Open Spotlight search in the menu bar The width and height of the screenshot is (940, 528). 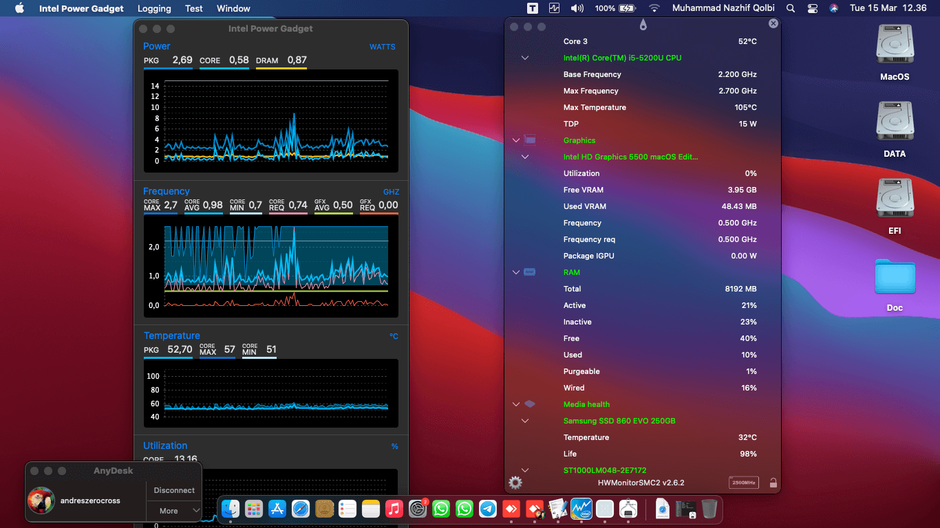point(790,8)
